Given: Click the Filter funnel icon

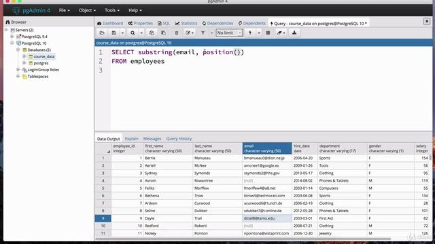Looking at the screenshot, I should (x=203, y=33).
